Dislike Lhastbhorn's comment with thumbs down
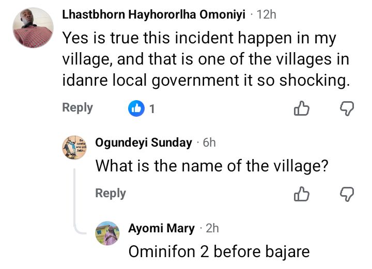Viewport: 372px width, 269px height. pos(347,108)
